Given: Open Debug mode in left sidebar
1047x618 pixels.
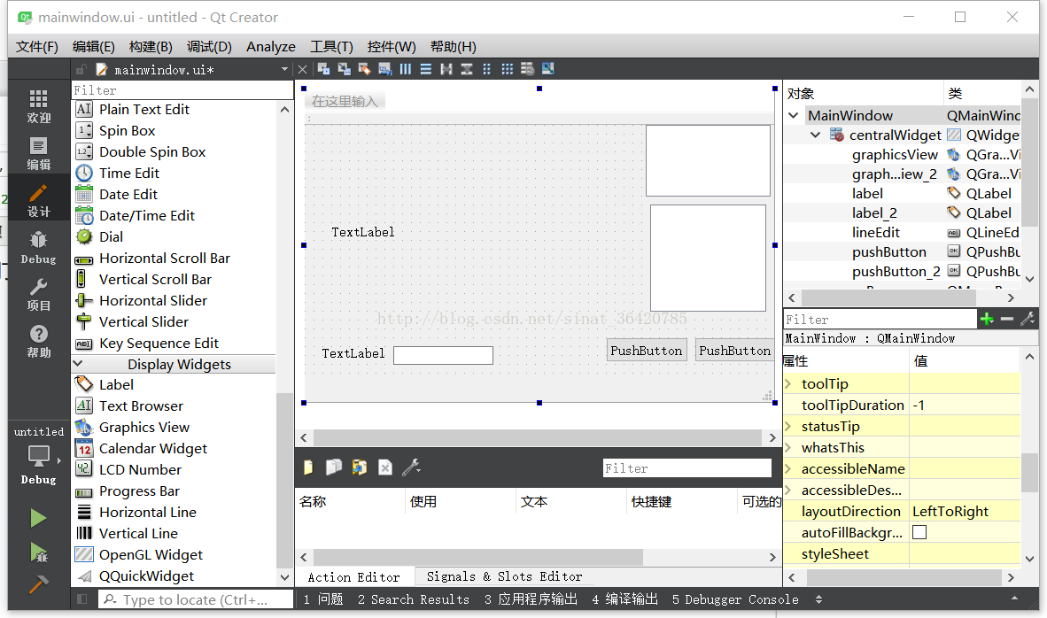Looking at the screenshot, I should click(x=39, y=248).
